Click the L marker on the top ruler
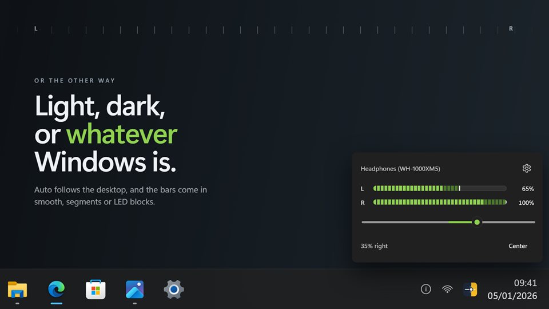The width and height of the screenshot is (549, 309). tap(35, 29)
